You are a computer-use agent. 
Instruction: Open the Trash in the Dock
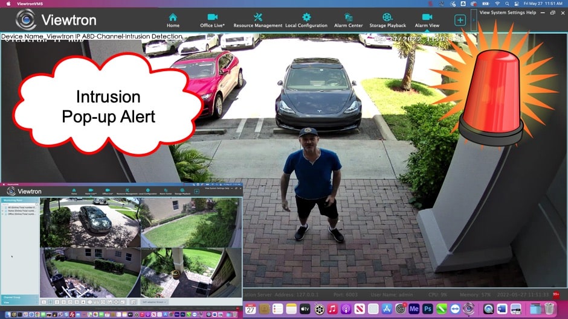click(549, 309)
